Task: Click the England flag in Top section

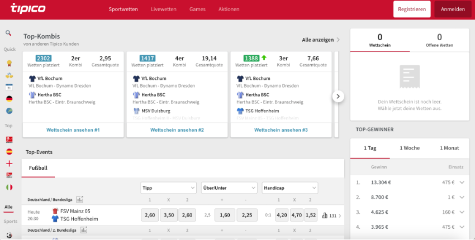Action: tap(9, 164)
